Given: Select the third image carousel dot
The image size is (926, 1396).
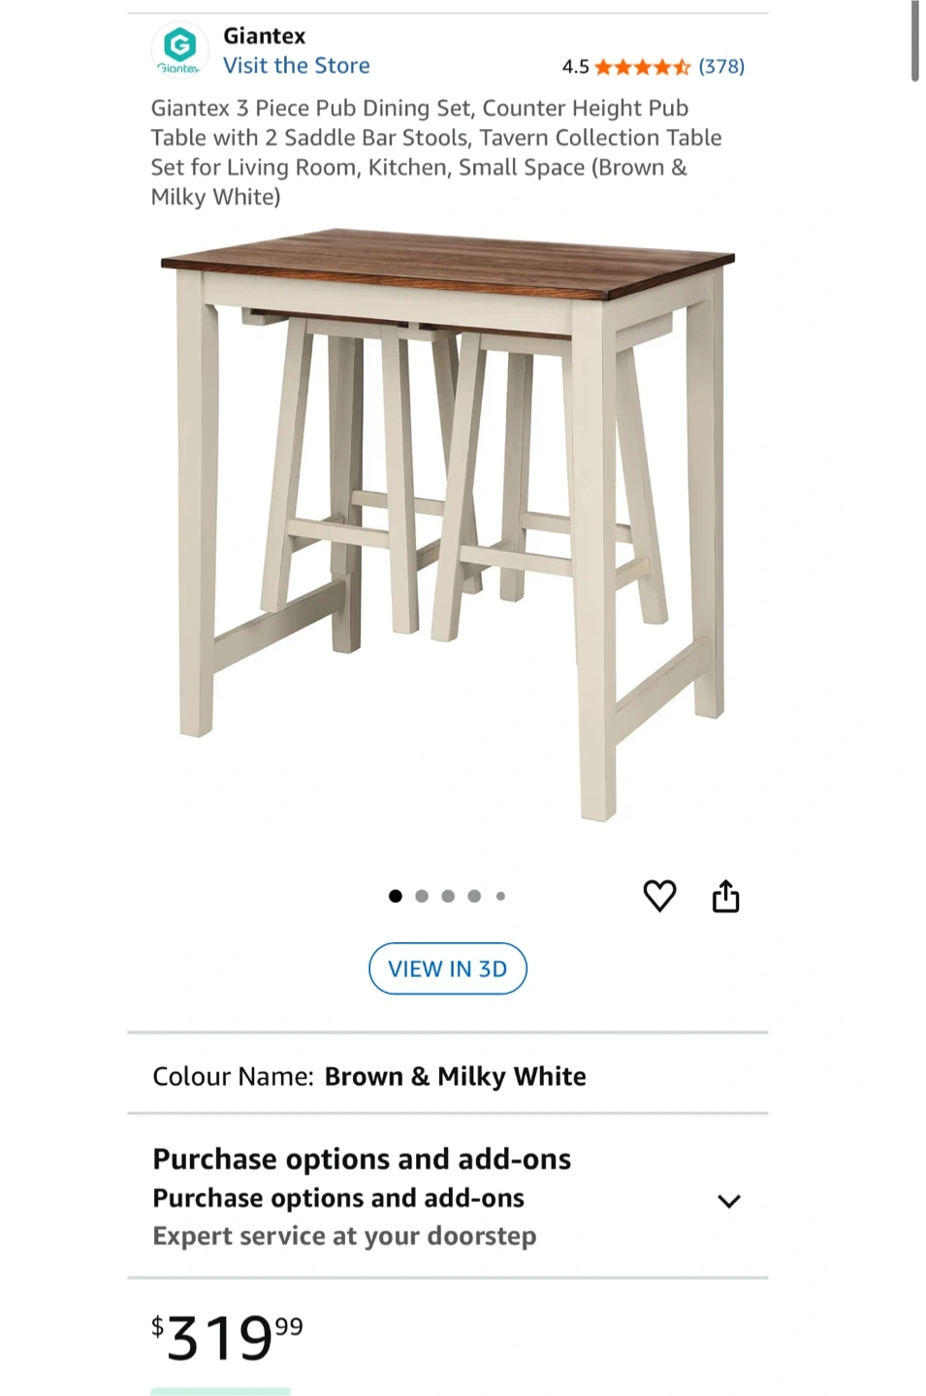Looking at the screenshot, I should coord(448,896).
